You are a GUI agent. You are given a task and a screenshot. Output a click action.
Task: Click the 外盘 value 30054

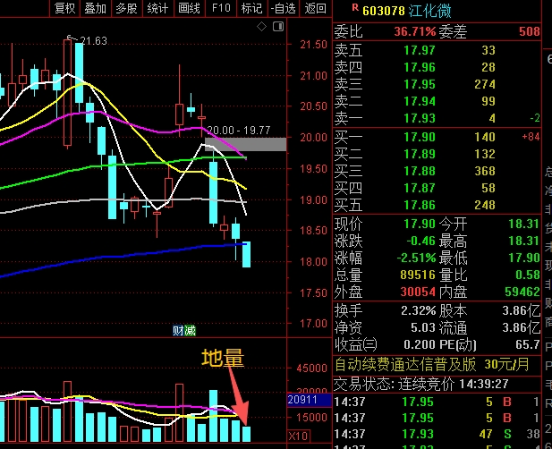(x=418, y=292)
